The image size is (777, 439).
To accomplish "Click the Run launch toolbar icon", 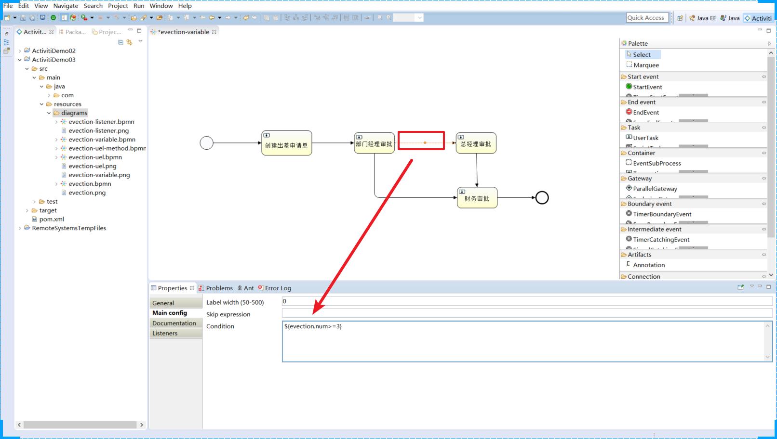I will (84, 18).
